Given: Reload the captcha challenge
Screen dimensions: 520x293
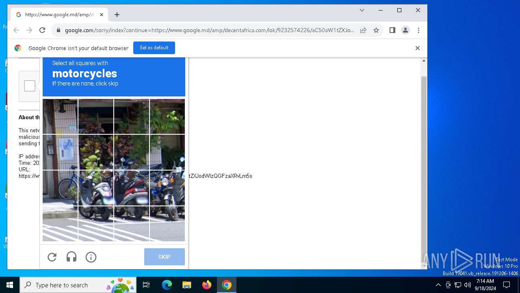Looking at the screenshot, I should coord(52,257).
